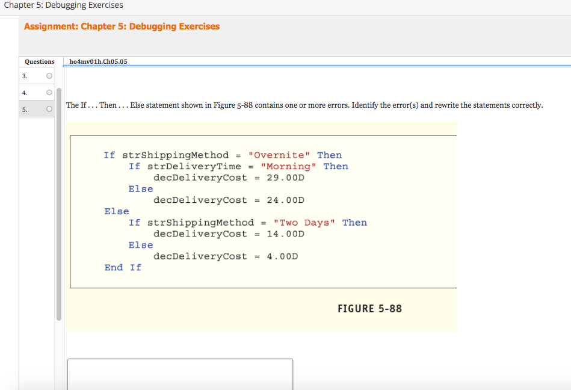571x390 pixels.
Task: Open question 4 in list
Action: pos(37,93)
